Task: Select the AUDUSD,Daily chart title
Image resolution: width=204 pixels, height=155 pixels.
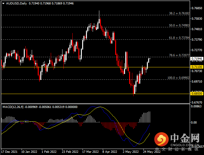Action: pyautogui.click(x=16, y=3)
